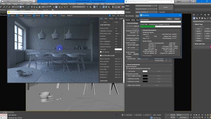The height and width of the screenshot is (119, 211).
Task: Erase the frame buffer image
Action: pyautogui.click(x=45, y=16)
